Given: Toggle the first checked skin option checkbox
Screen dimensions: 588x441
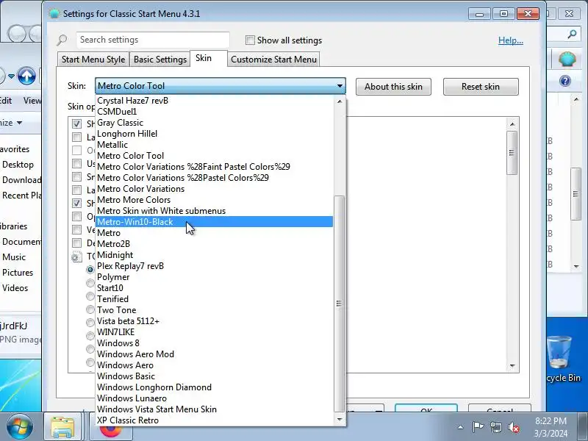Looking at the screenshot, I should [x=77, y=123].
